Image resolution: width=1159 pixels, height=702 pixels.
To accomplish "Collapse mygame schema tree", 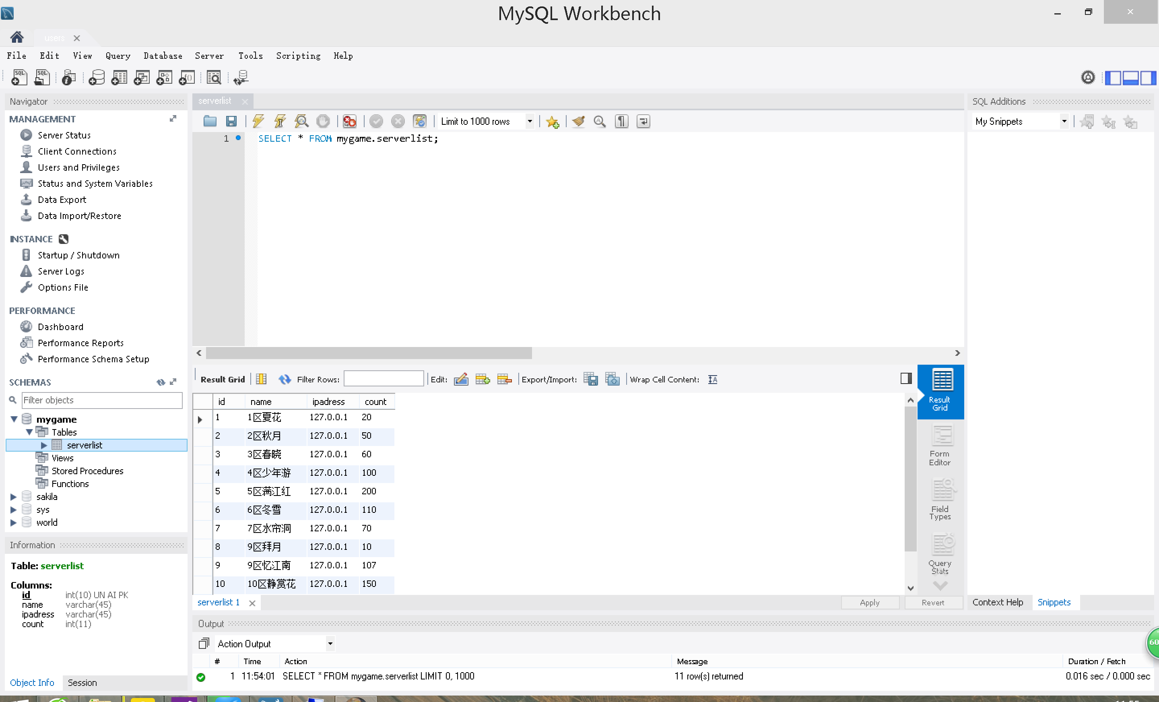I will 14,419.
